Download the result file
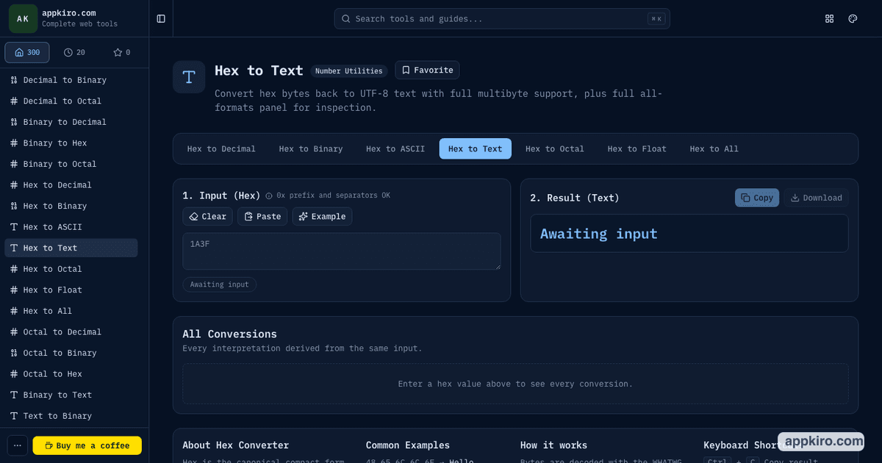882x463 pixels. click(x=816, y=198)
